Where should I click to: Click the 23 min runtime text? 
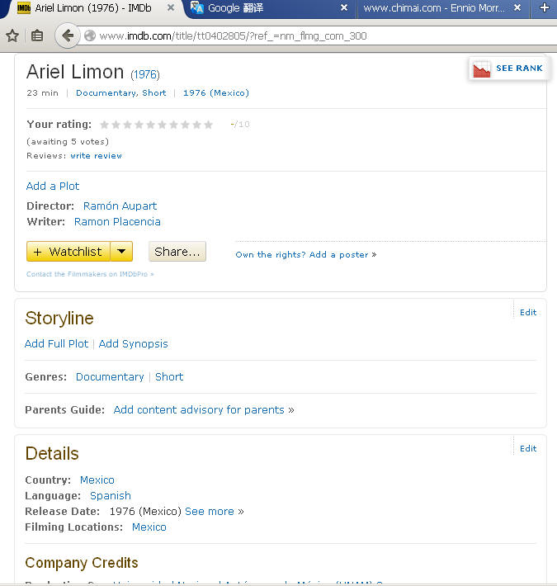(42, 92)
